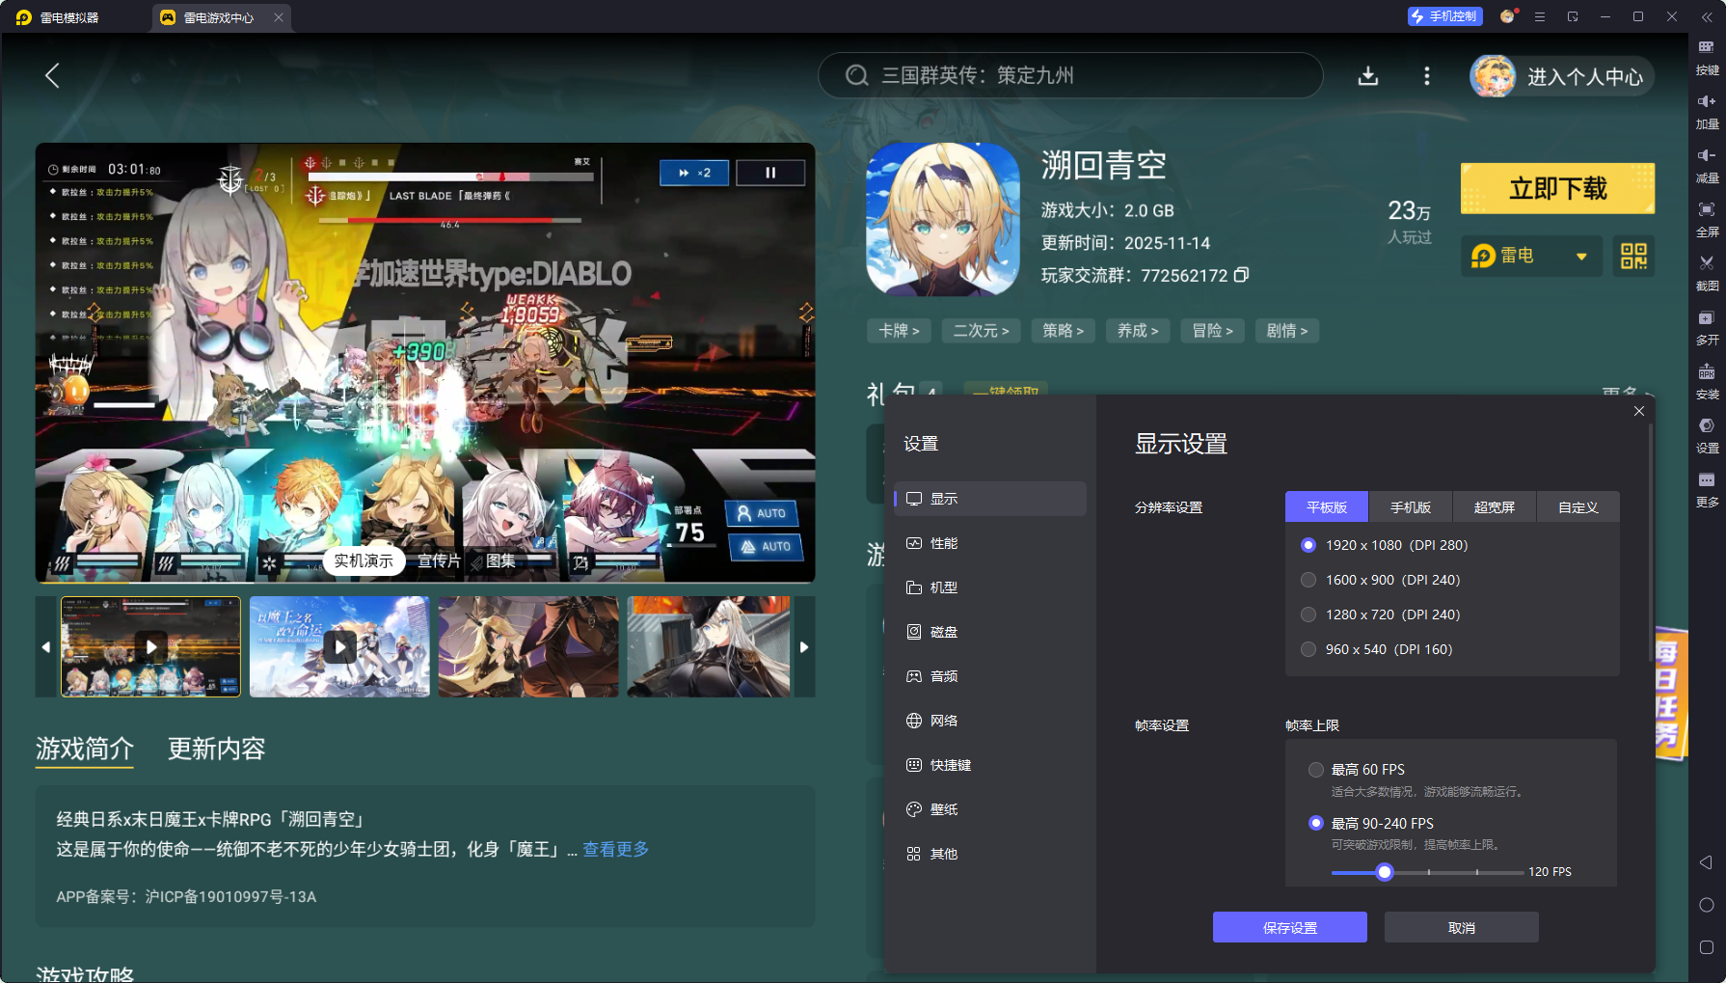Switch to 手机版 resolution tab
This screenshot has height=983, width=1726.
click(1411, 507)
